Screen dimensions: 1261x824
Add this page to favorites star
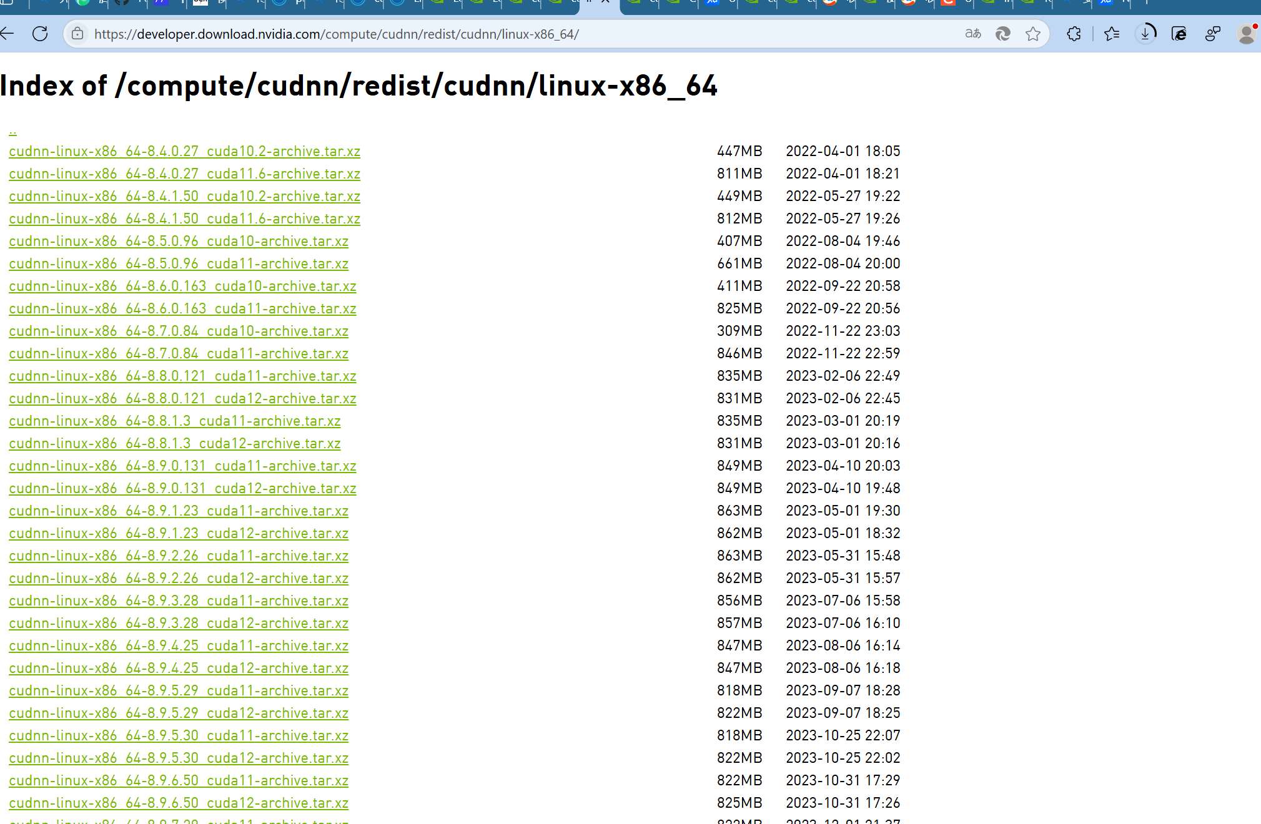point(1033,34)
